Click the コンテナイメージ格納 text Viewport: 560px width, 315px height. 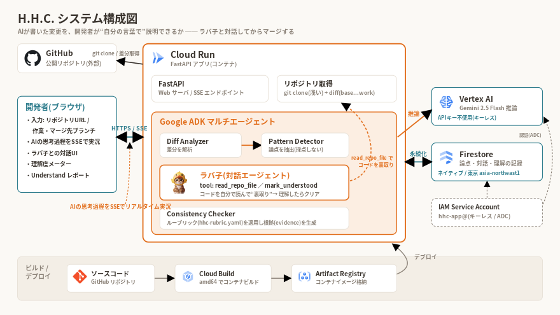pyautogui.click(x=341, y=282)
